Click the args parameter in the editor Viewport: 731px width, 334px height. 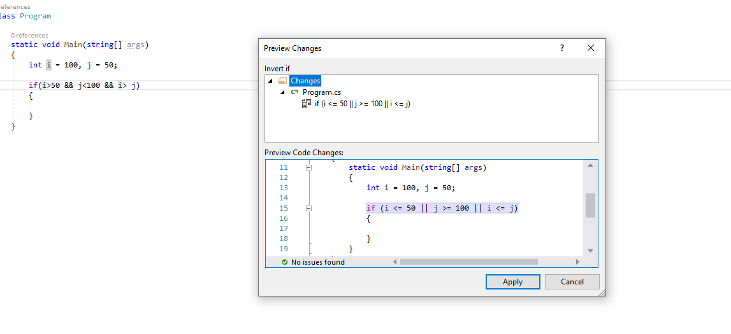[136, 45]
